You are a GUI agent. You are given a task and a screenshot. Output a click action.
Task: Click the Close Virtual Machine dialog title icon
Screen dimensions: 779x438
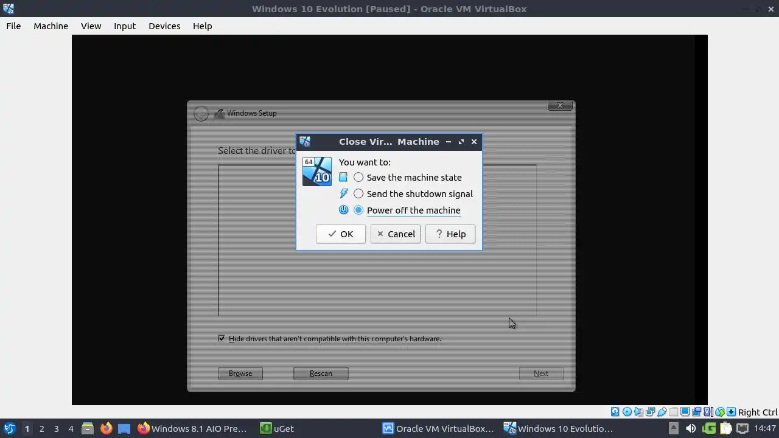[305, 141]
